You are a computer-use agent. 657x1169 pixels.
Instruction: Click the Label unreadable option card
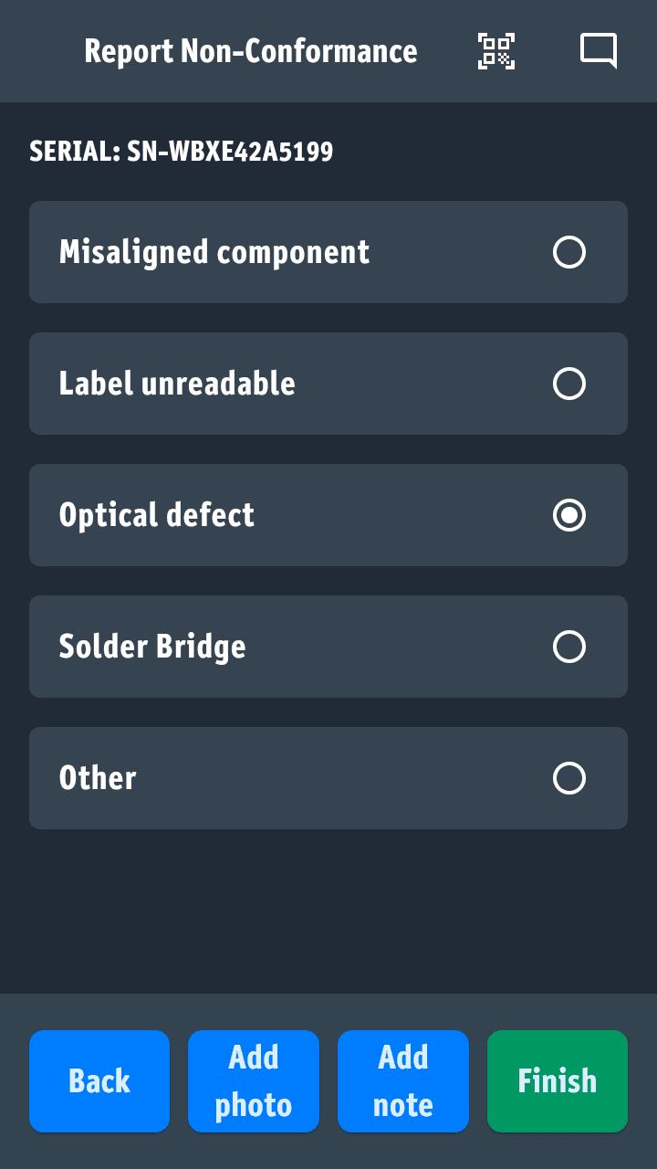[x=274, y=384]
